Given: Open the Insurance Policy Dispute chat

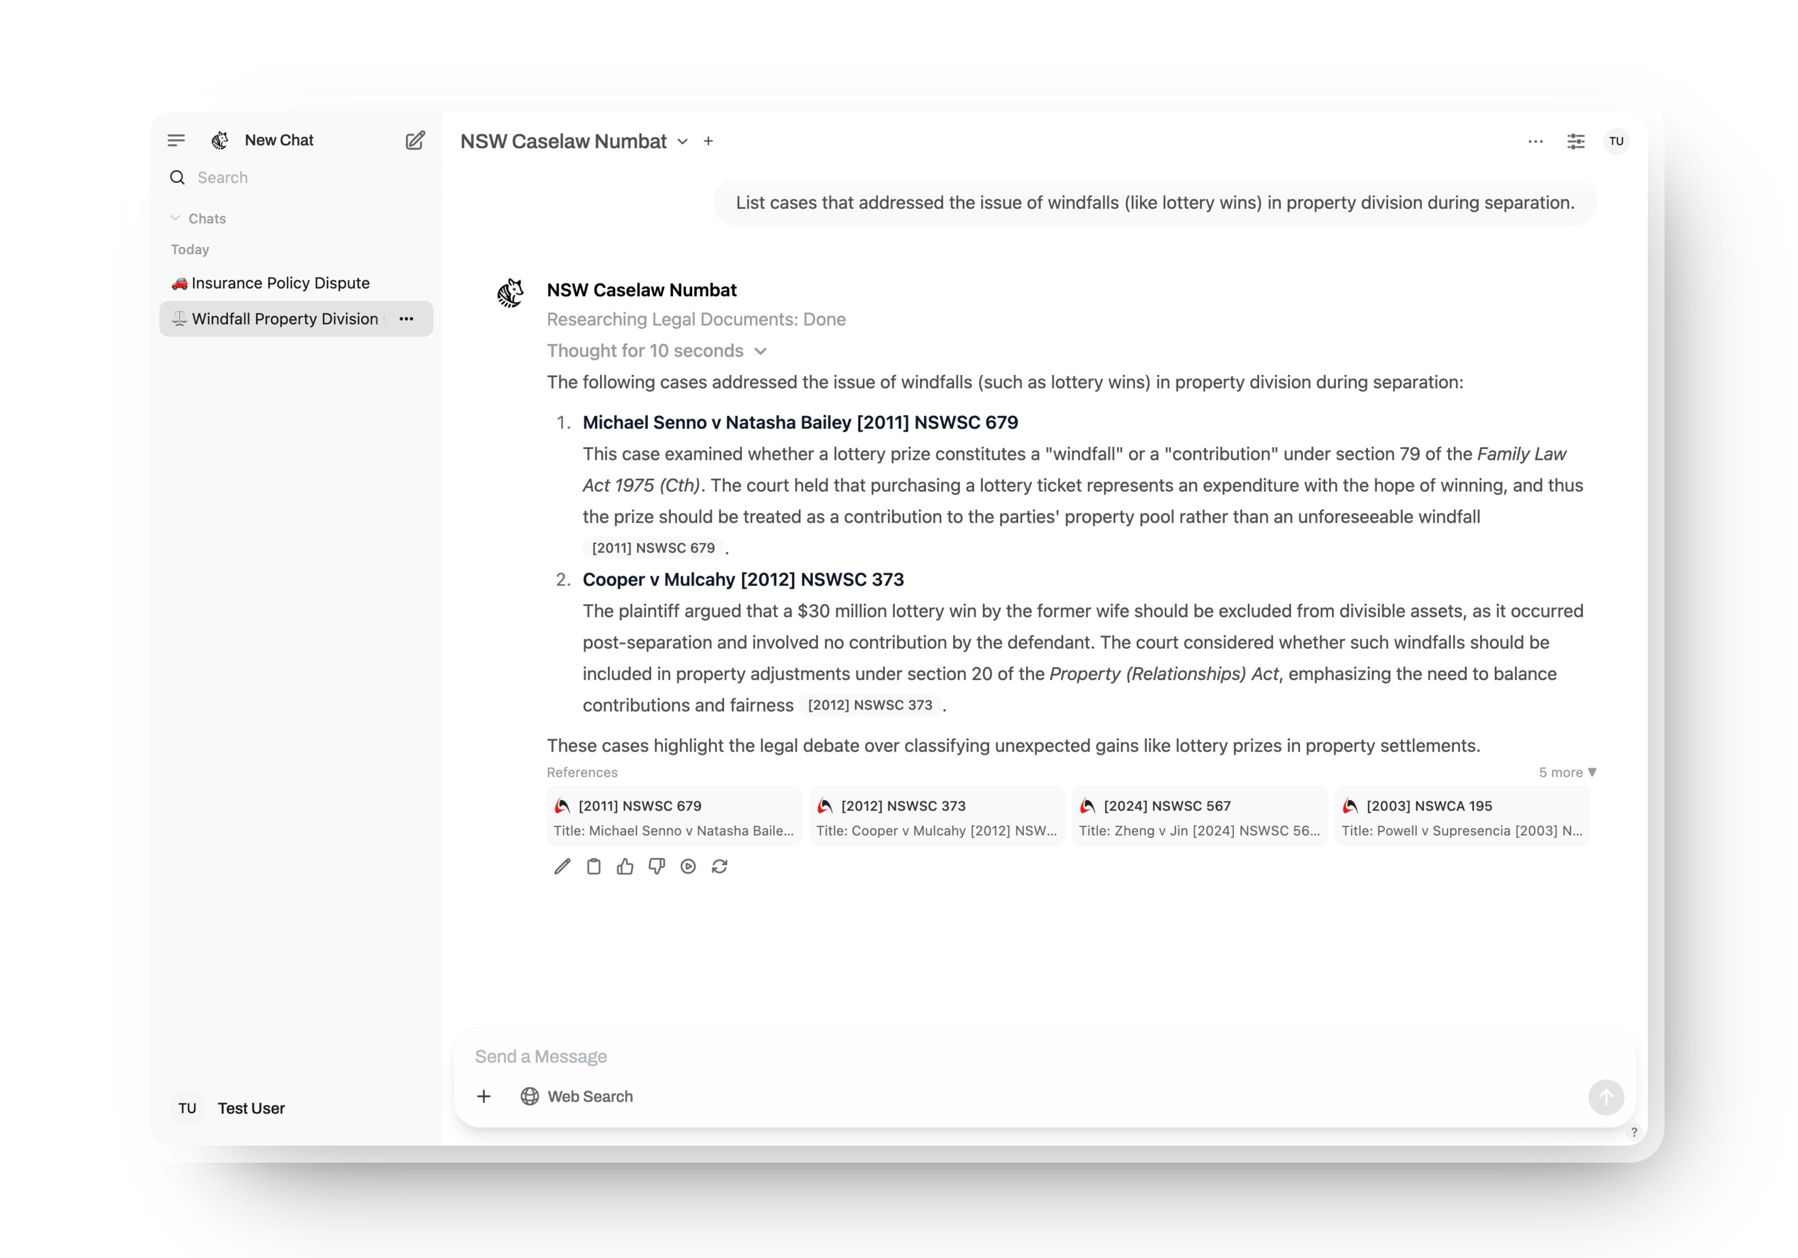Looking at the screenshot, I should click(296, 283).
